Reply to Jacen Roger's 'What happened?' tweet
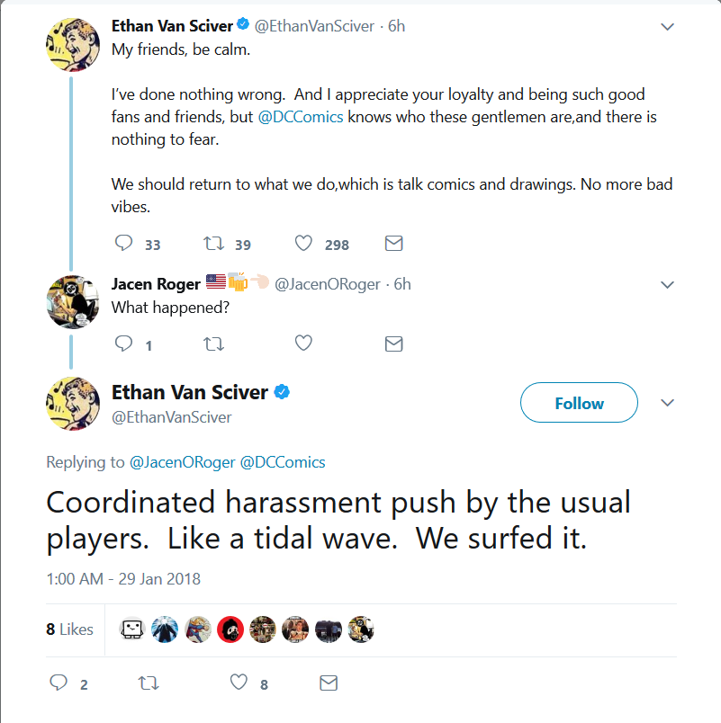This screenshot has height=723, width=721. click(x=123, y=344)
